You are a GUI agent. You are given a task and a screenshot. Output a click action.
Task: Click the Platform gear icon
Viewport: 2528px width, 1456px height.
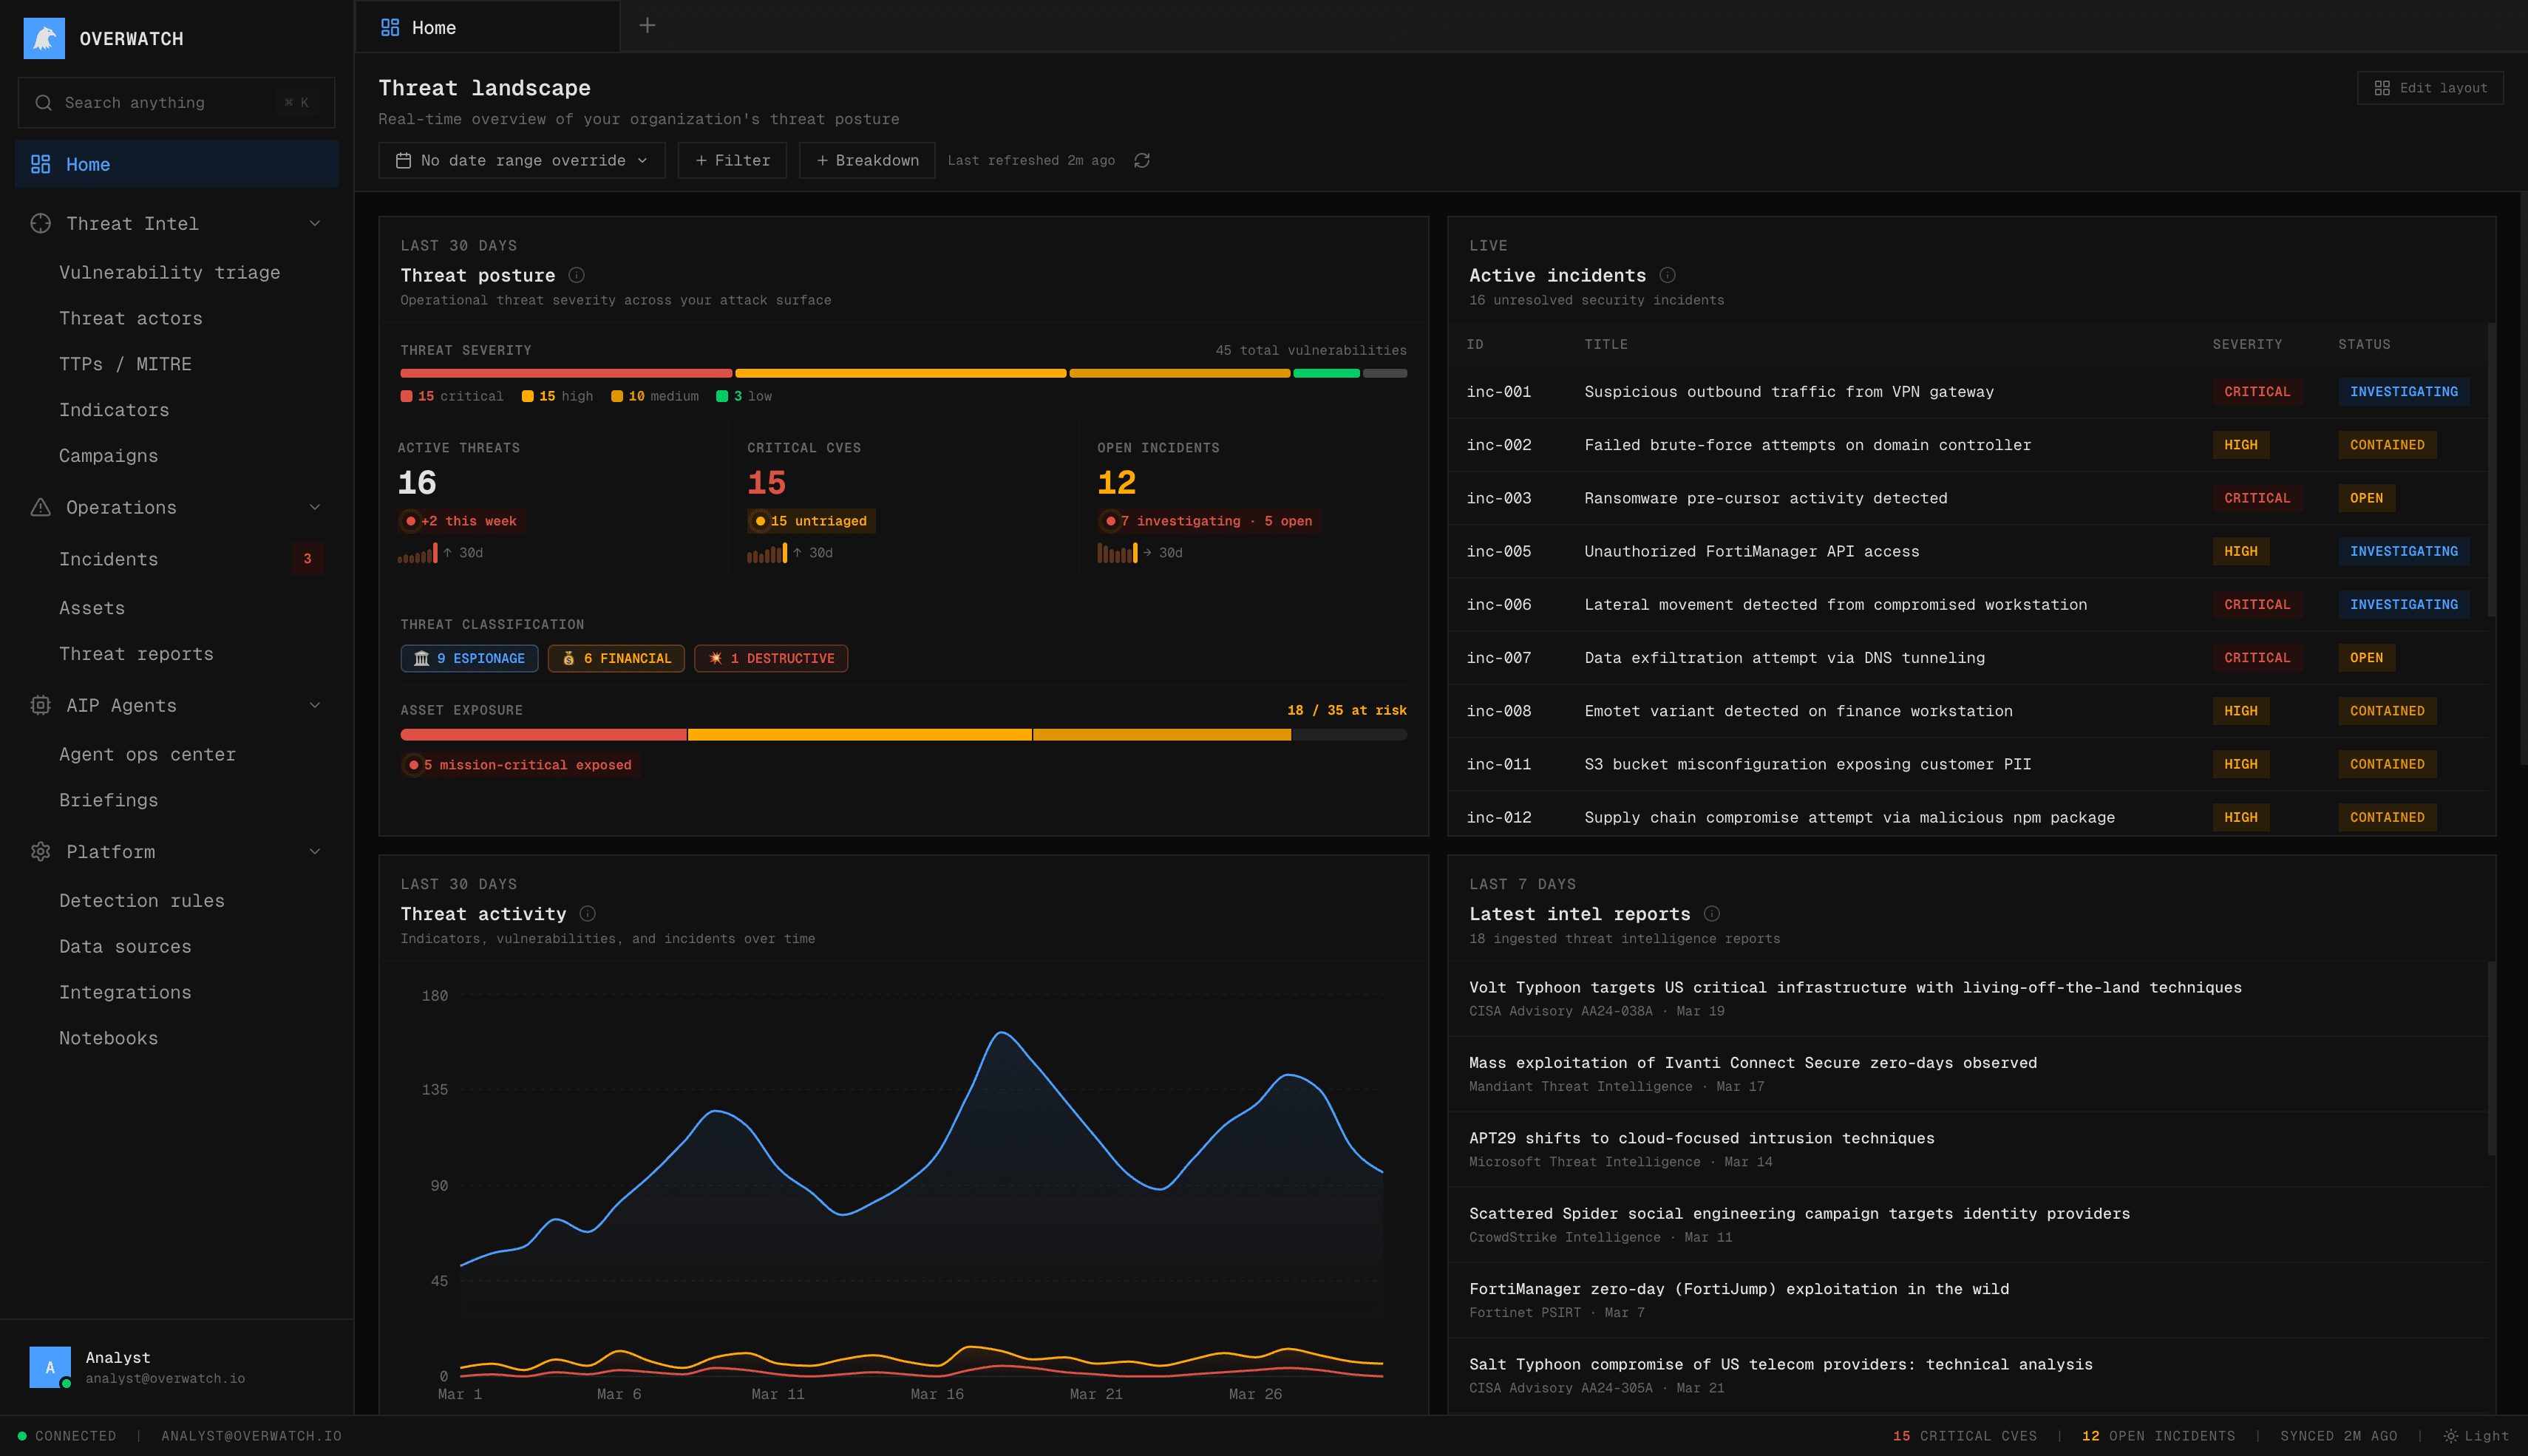pos(40,851)
